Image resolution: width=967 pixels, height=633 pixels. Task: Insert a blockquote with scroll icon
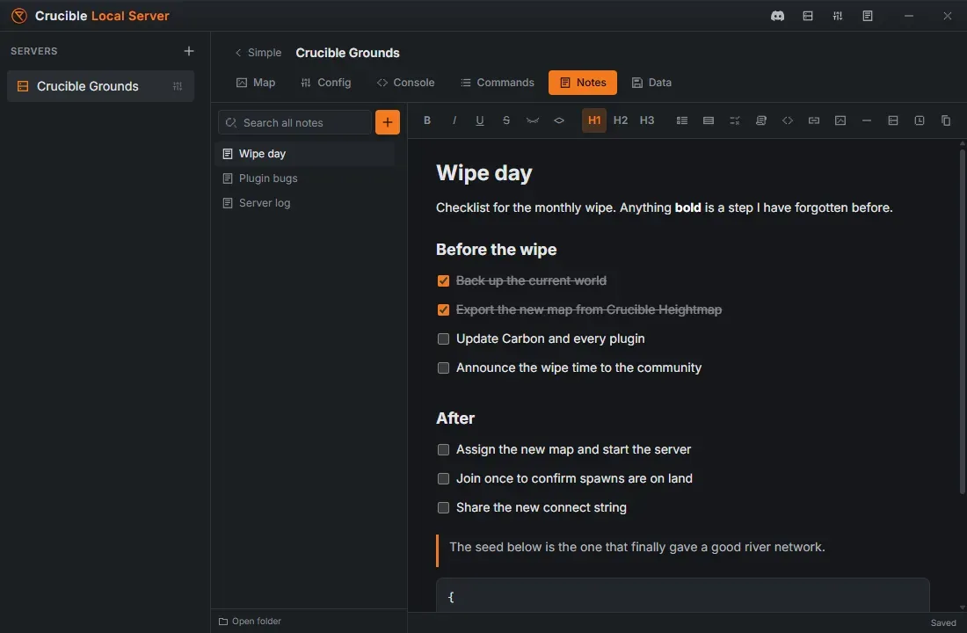pos(761,120)
